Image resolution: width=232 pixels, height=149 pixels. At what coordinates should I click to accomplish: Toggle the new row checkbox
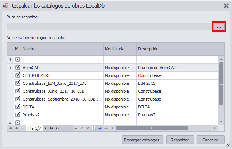coord(18,123)
